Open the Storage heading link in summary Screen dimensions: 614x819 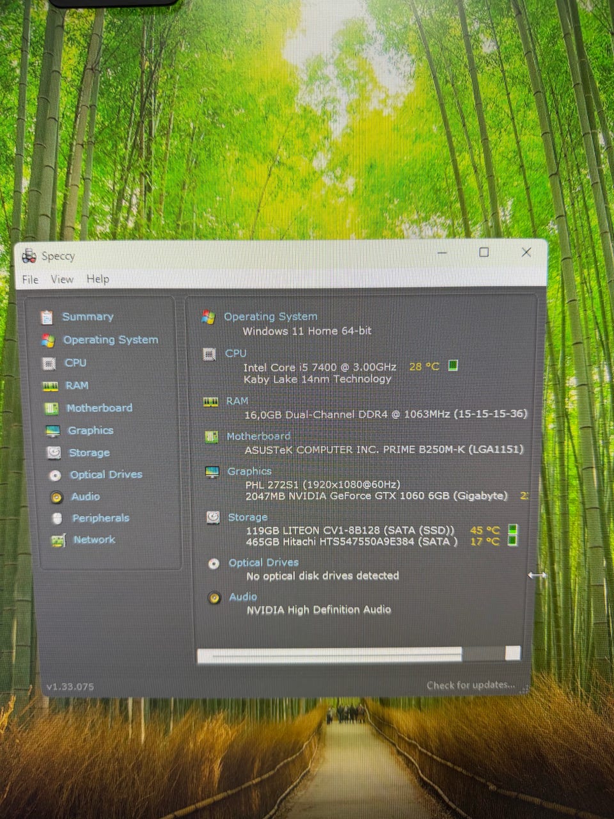[248, 517]
